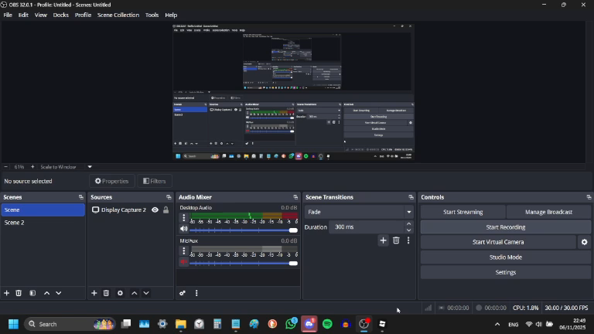Viewport: 594px width, 334px height.
Task: Open the Docks menu
Action: pyautogui.click(x=60, y=15)
